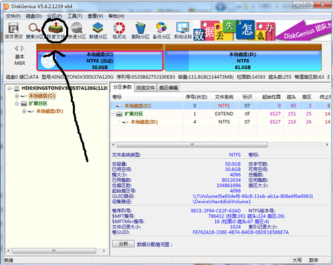Select the 本地磁盘(D:) row in partition table
The width and height of the screenshot is (333, 265).
pos(220,122)
